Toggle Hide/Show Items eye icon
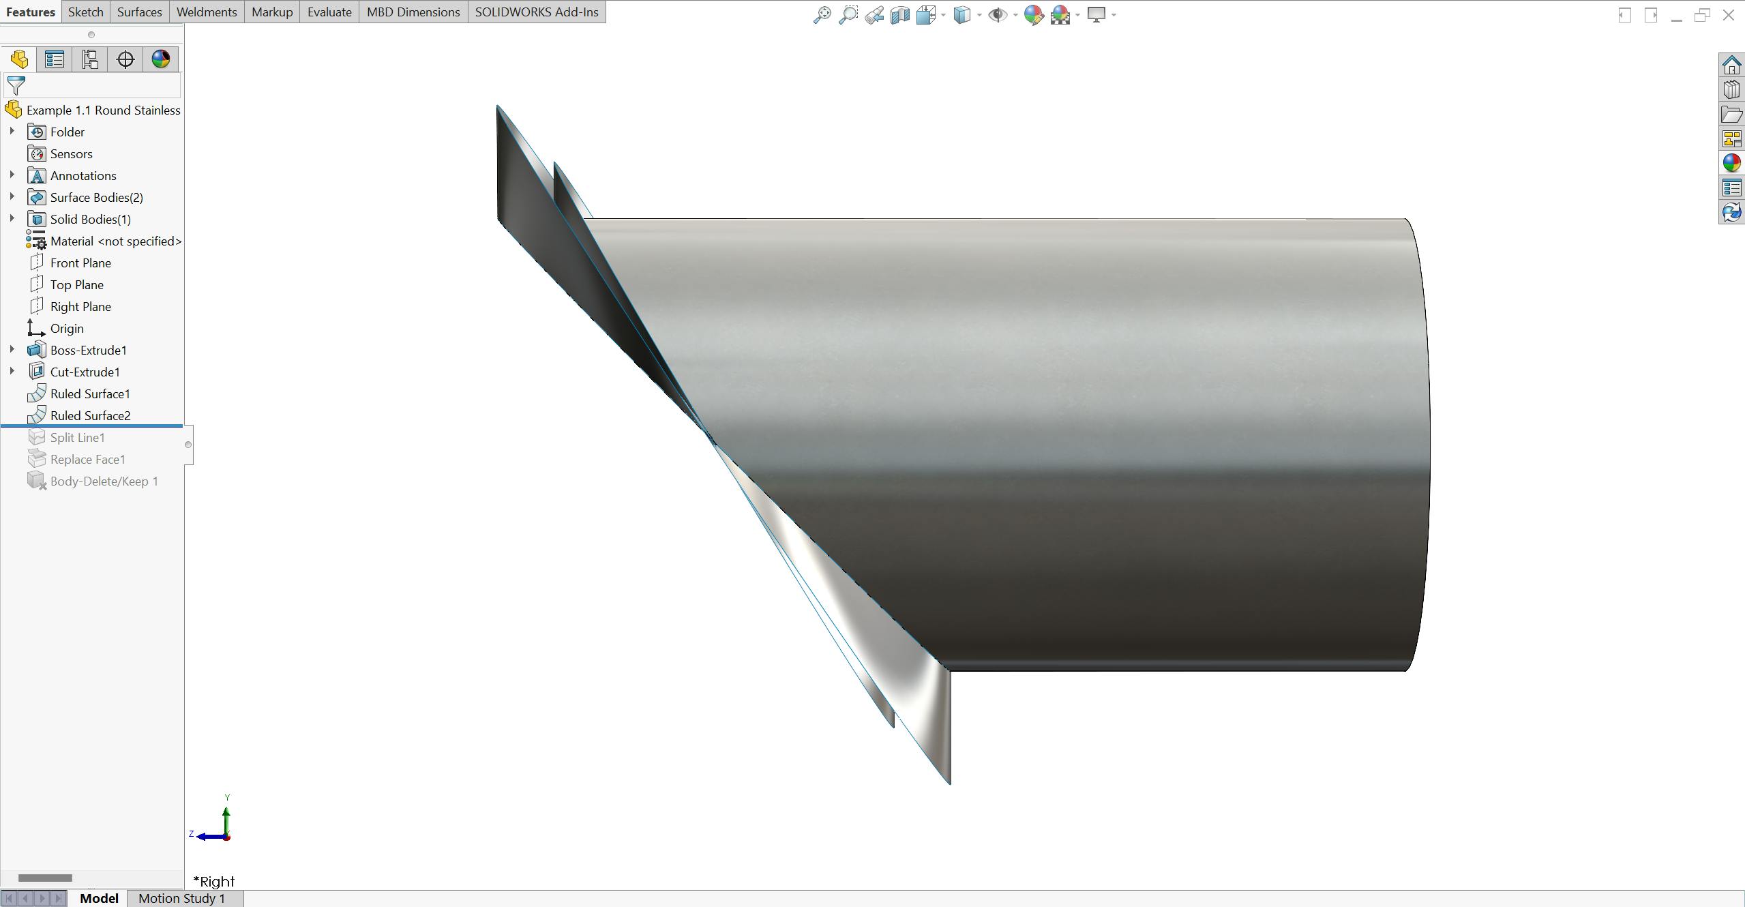Viewport: 1745px width, 907px height. tap(998, 14)
